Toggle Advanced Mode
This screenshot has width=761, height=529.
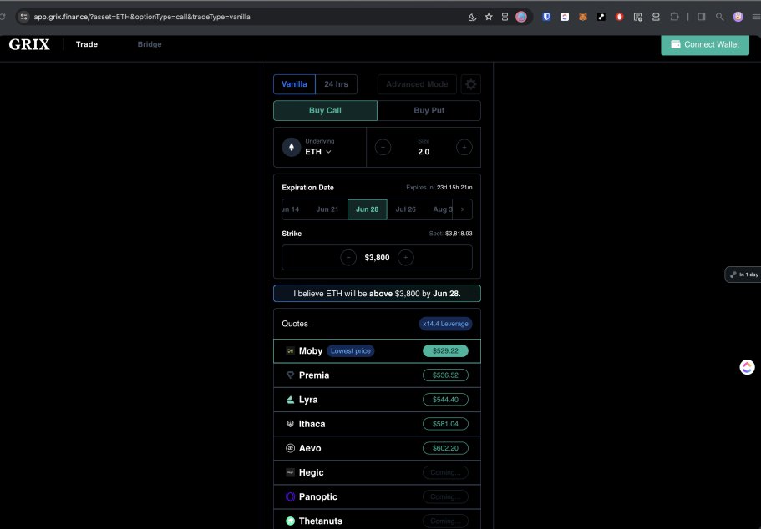(417, 84)
